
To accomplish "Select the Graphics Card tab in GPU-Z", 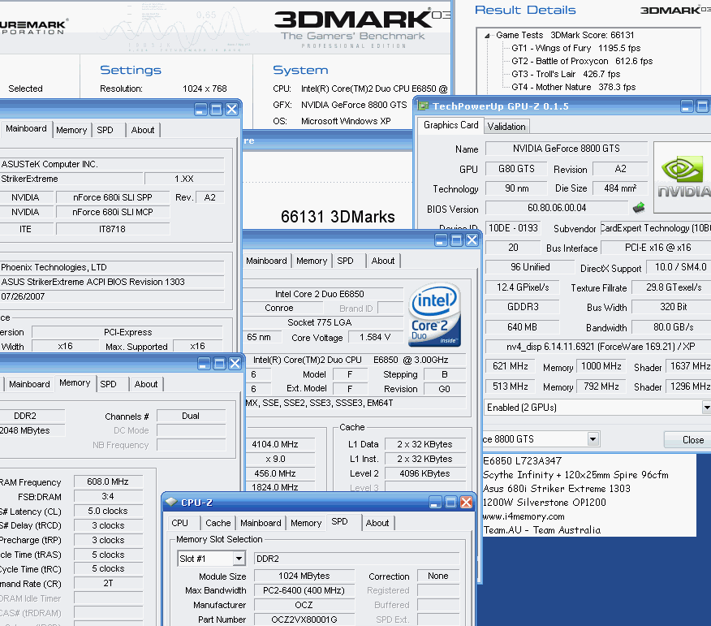I will tap(450, 125).
